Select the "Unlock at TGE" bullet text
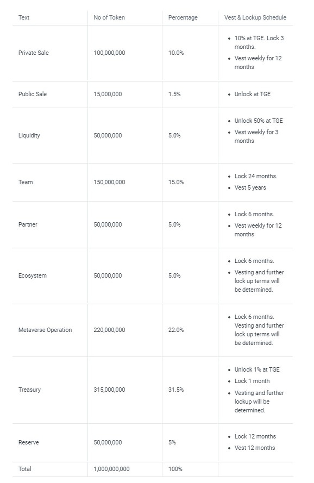This screenshot has height=483, width=314. pyautogui.click(x=252, y=94)
